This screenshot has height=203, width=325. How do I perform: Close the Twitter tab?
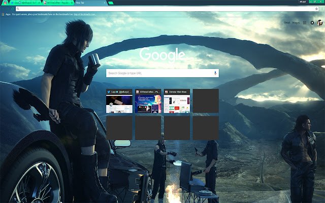click(39, 3)
